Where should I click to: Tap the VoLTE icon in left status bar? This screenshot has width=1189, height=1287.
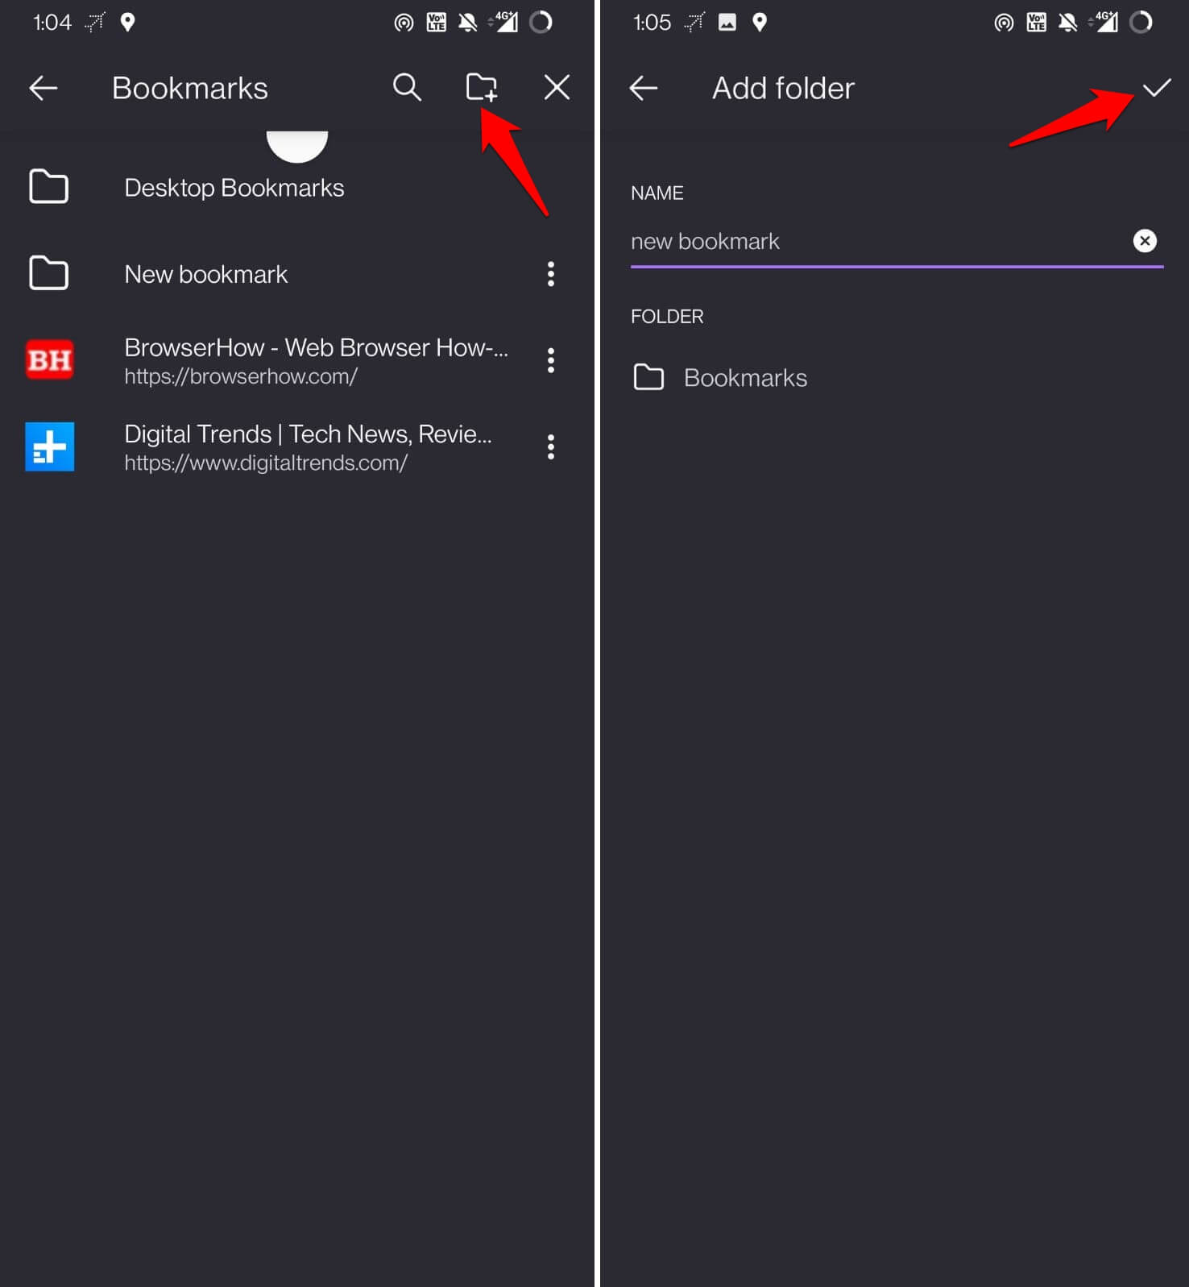click(x=436, y=23)
